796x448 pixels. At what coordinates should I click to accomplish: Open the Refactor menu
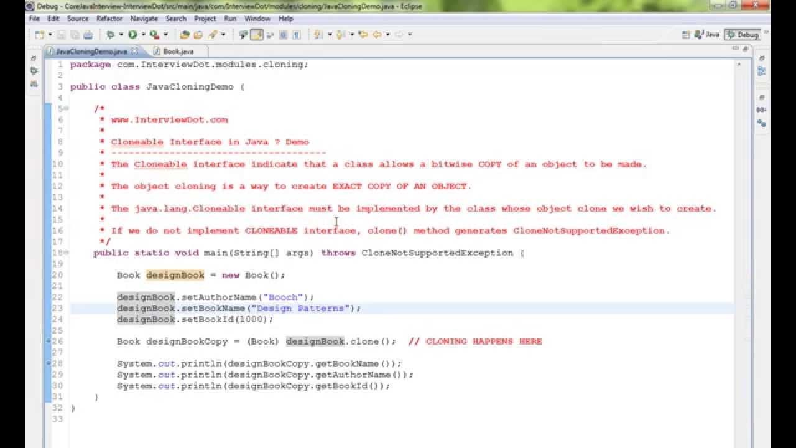[x=109, y=19]
